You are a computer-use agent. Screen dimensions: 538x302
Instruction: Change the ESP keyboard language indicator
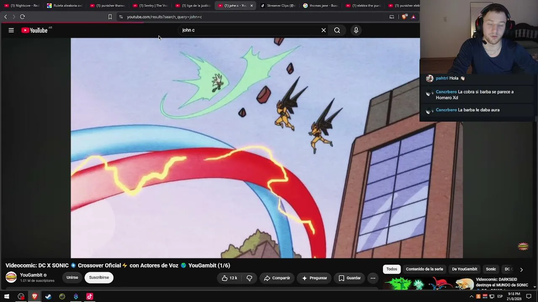pyautogui.click(x=500, y=297)
